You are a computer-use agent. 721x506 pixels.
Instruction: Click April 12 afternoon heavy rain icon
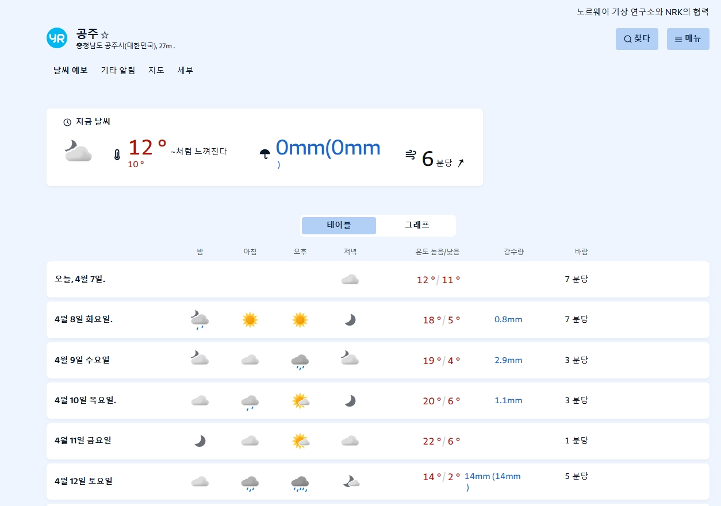pyautogui.click(x=300, y=484)
